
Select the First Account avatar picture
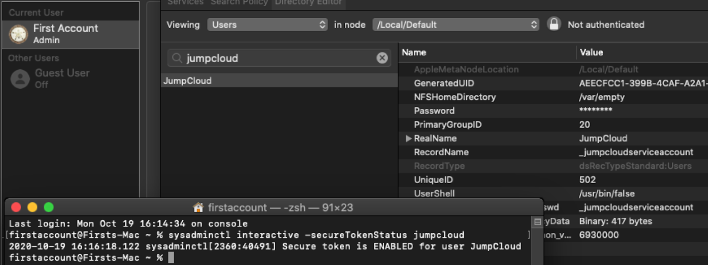[x=19, y=34]
